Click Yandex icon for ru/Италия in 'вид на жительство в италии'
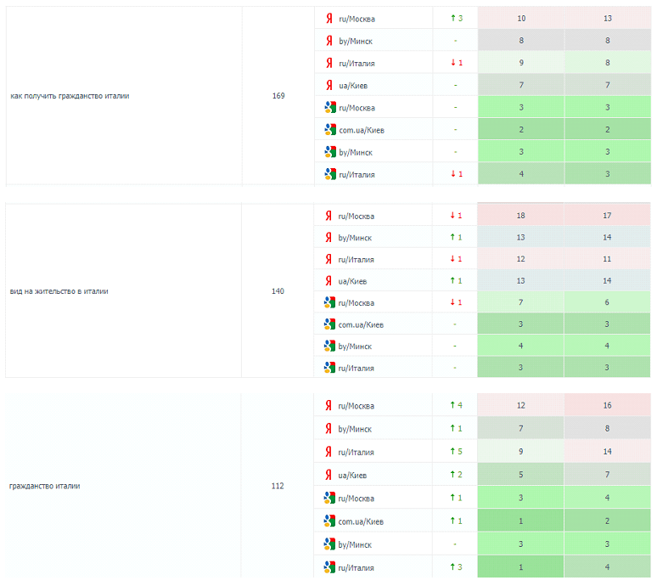This screenshot has width=657, height=586. (x=328, y=260)
